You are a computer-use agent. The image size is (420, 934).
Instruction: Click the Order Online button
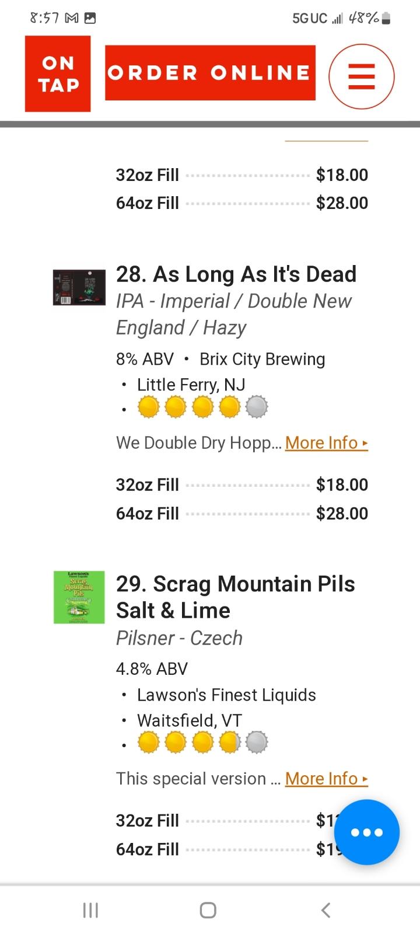pyautogui.click(x=211, y=73)
